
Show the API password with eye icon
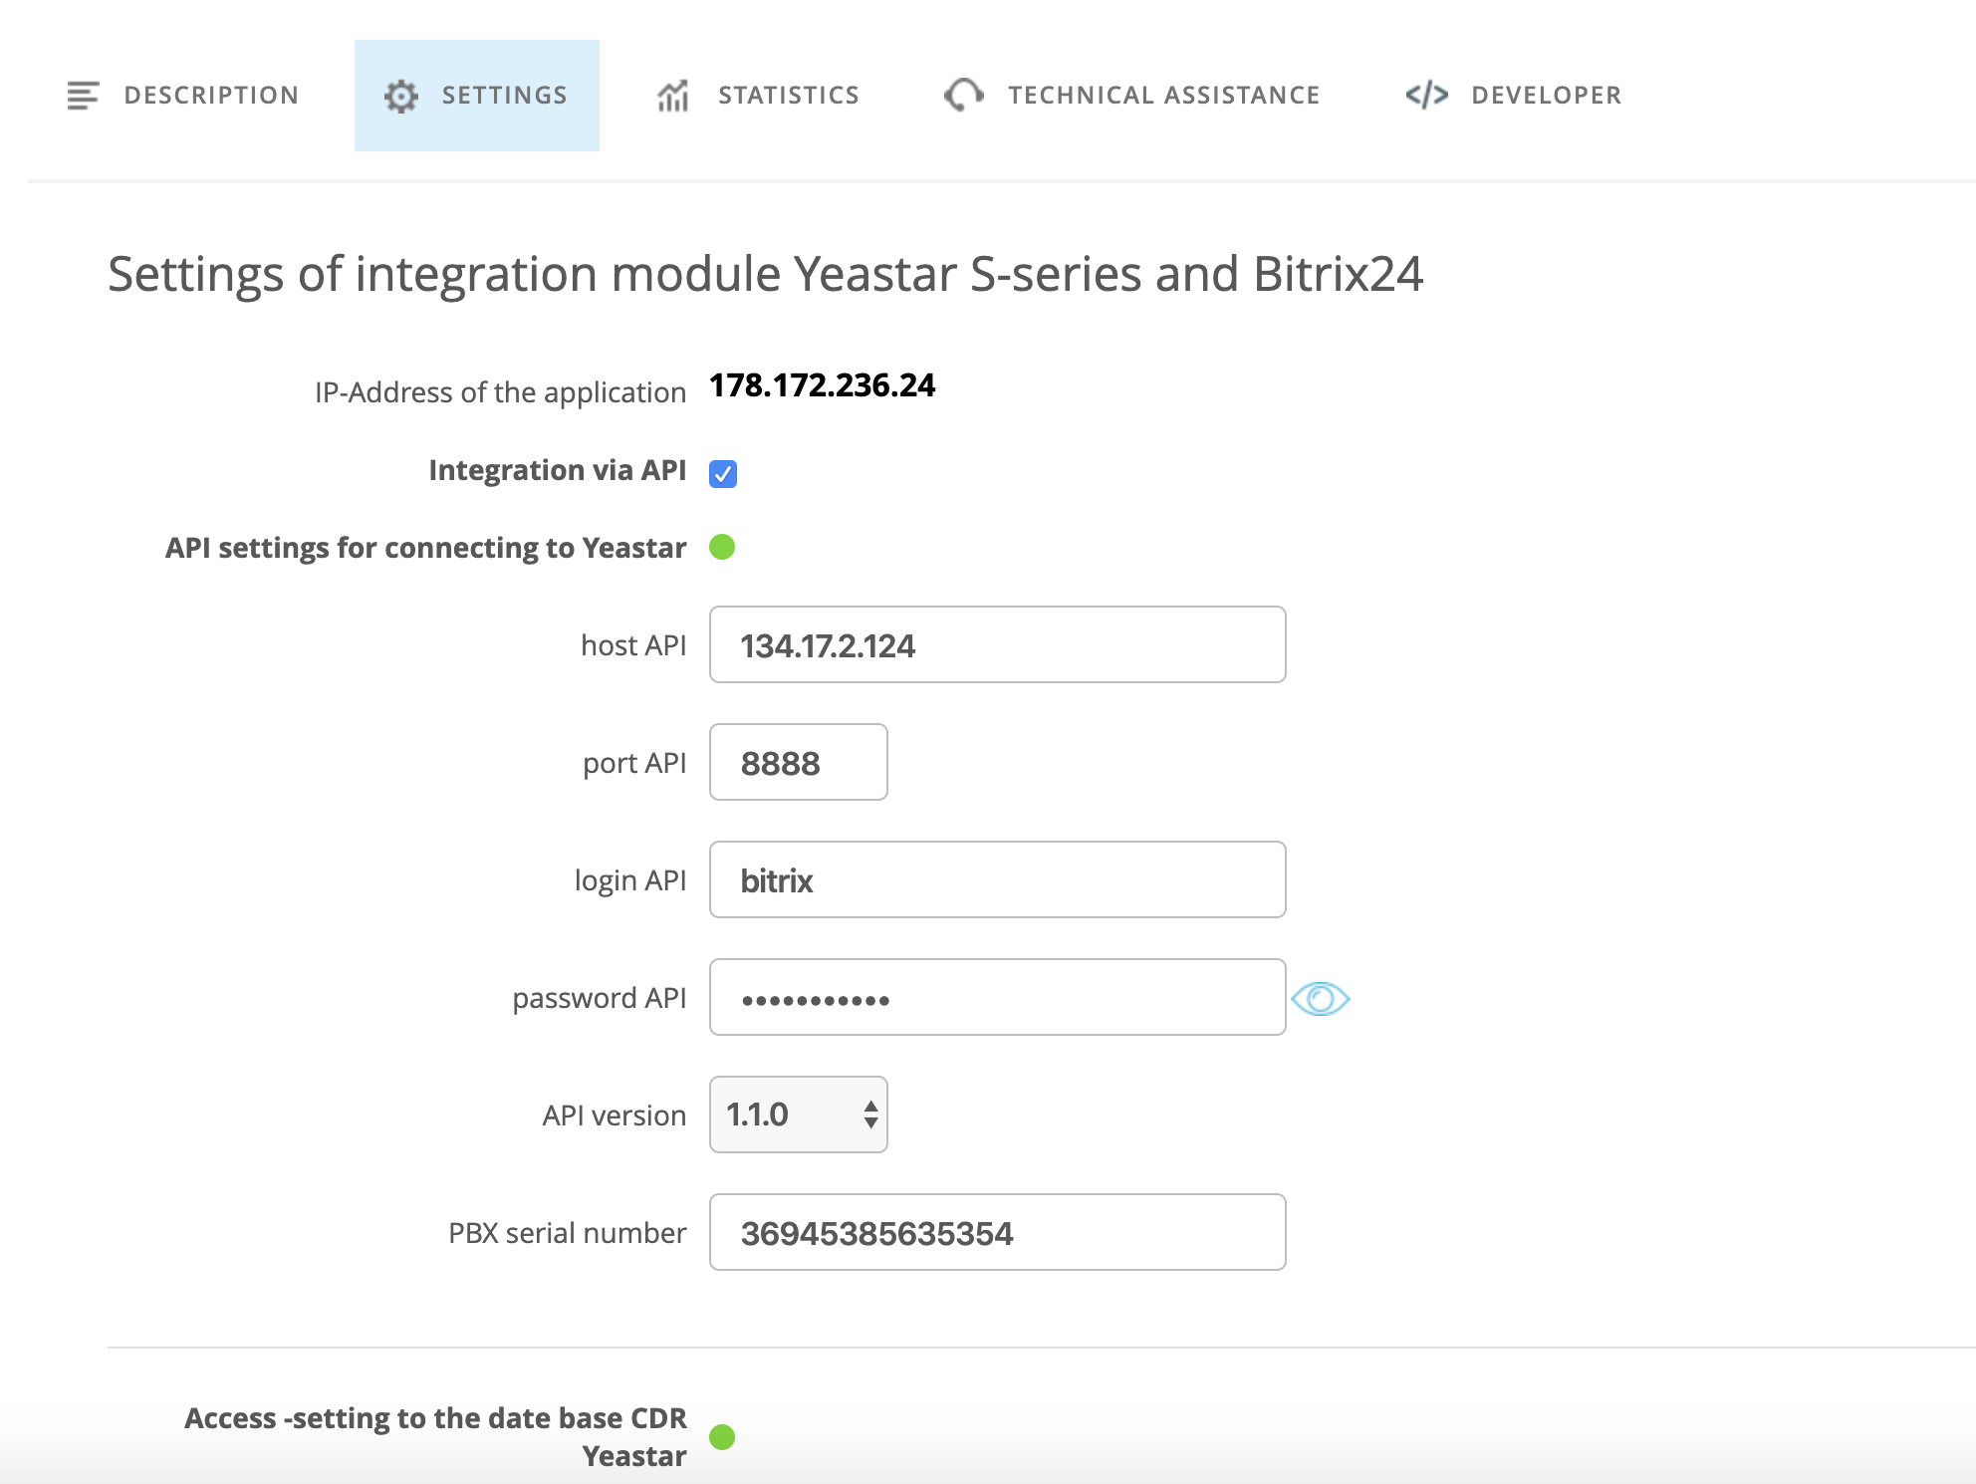click(1320, 998)
